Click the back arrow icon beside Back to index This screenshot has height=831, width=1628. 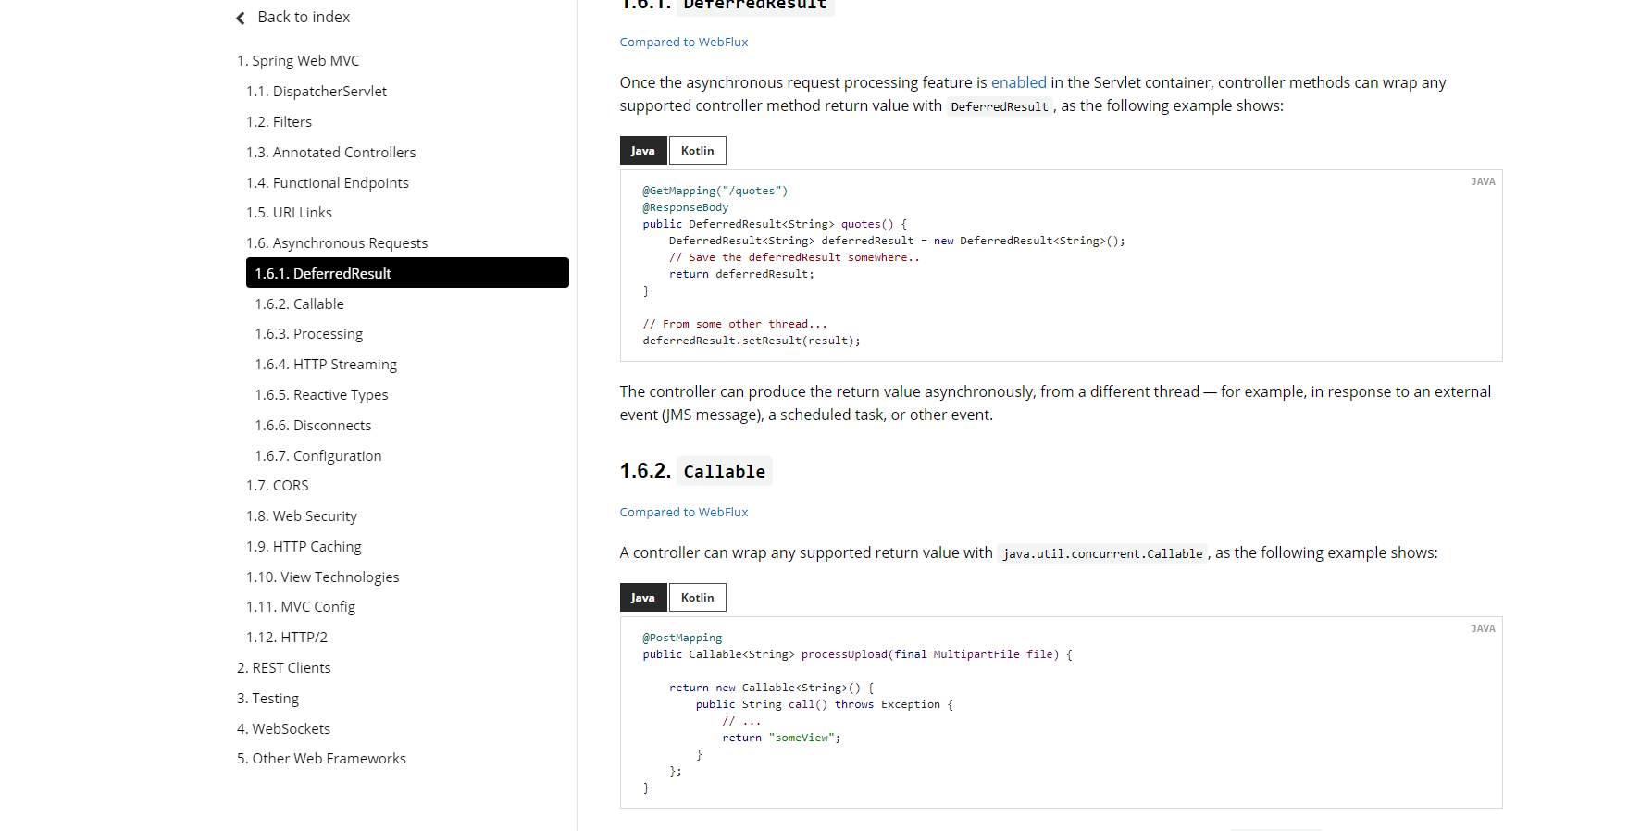pyautogui.click(x=241, y=18)
